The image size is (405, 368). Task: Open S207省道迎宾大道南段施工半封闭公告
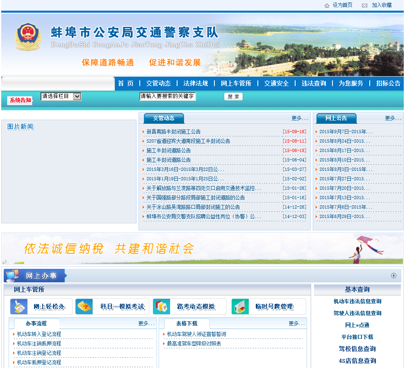point(188,141)
